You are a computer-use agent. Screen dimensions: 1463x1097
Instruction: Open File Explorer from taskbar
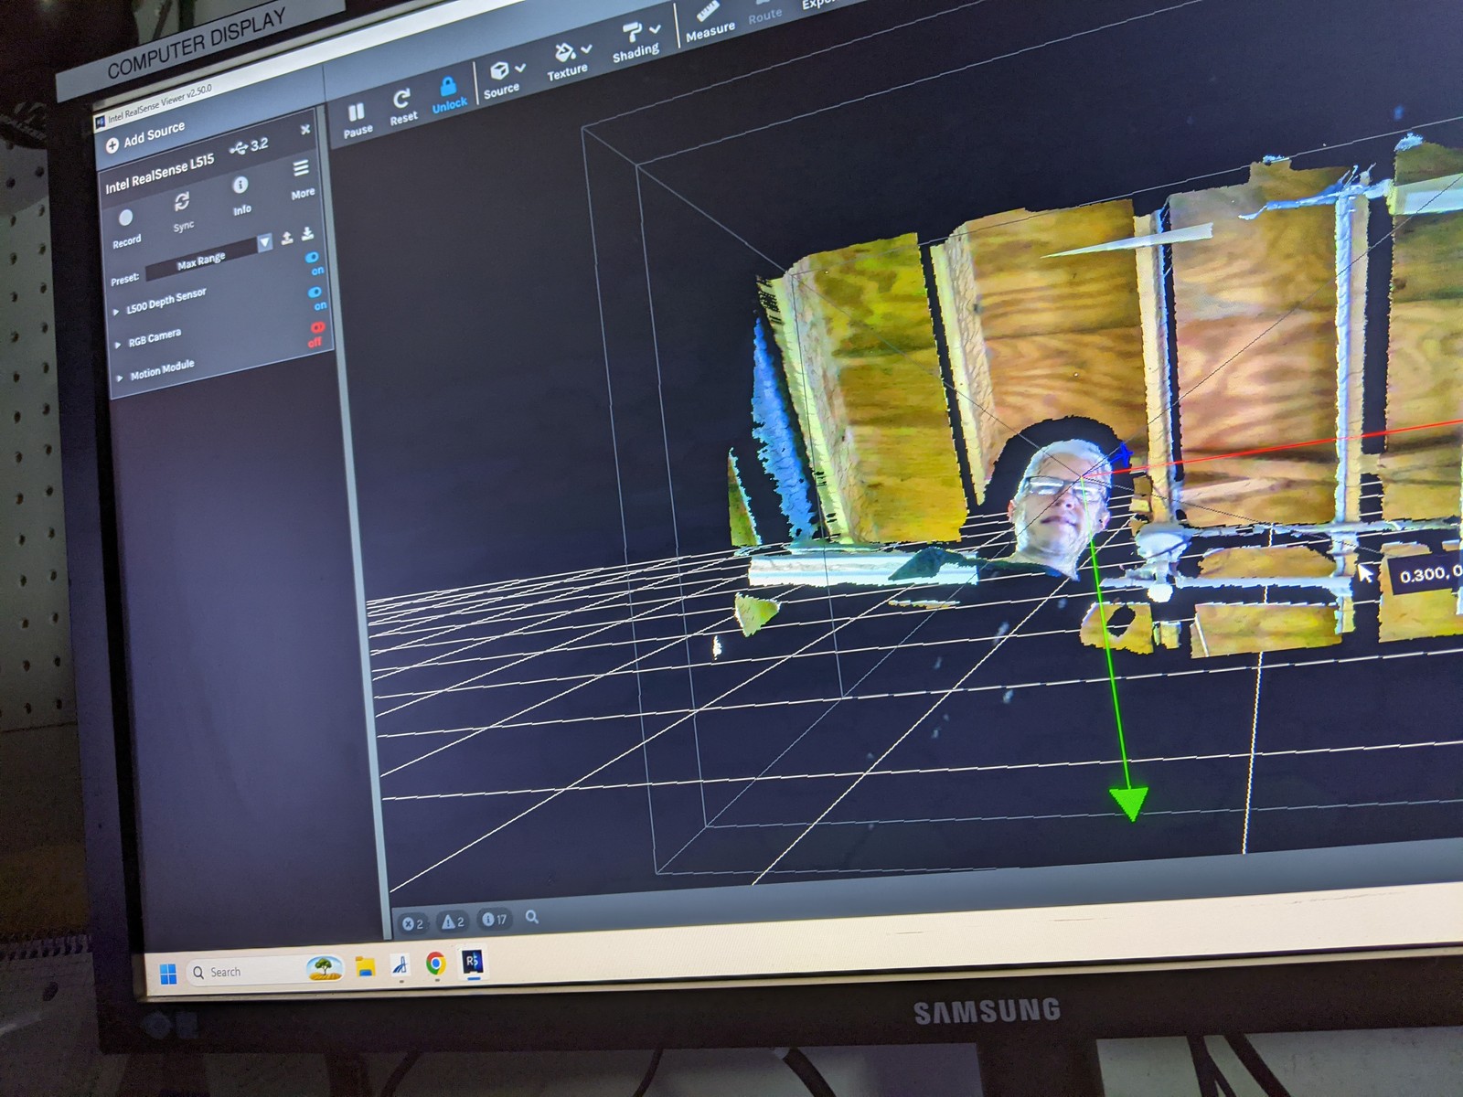click(365, 967)
